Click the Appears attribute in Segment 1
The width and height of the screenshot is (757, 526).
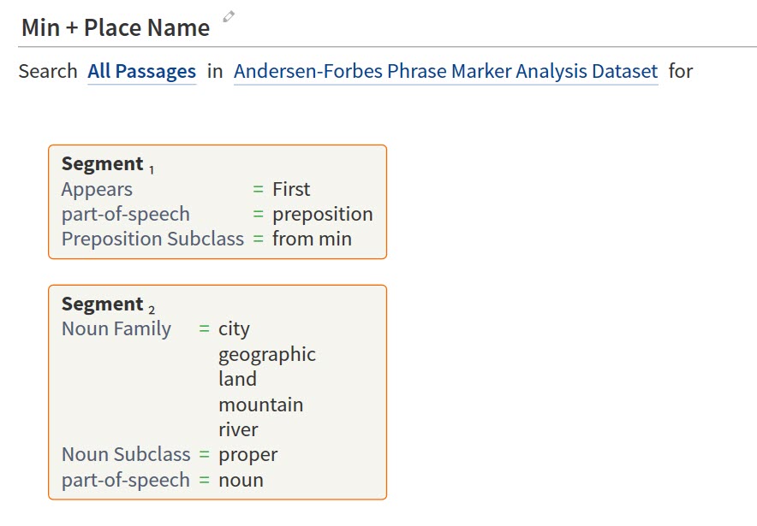point(97,189)
